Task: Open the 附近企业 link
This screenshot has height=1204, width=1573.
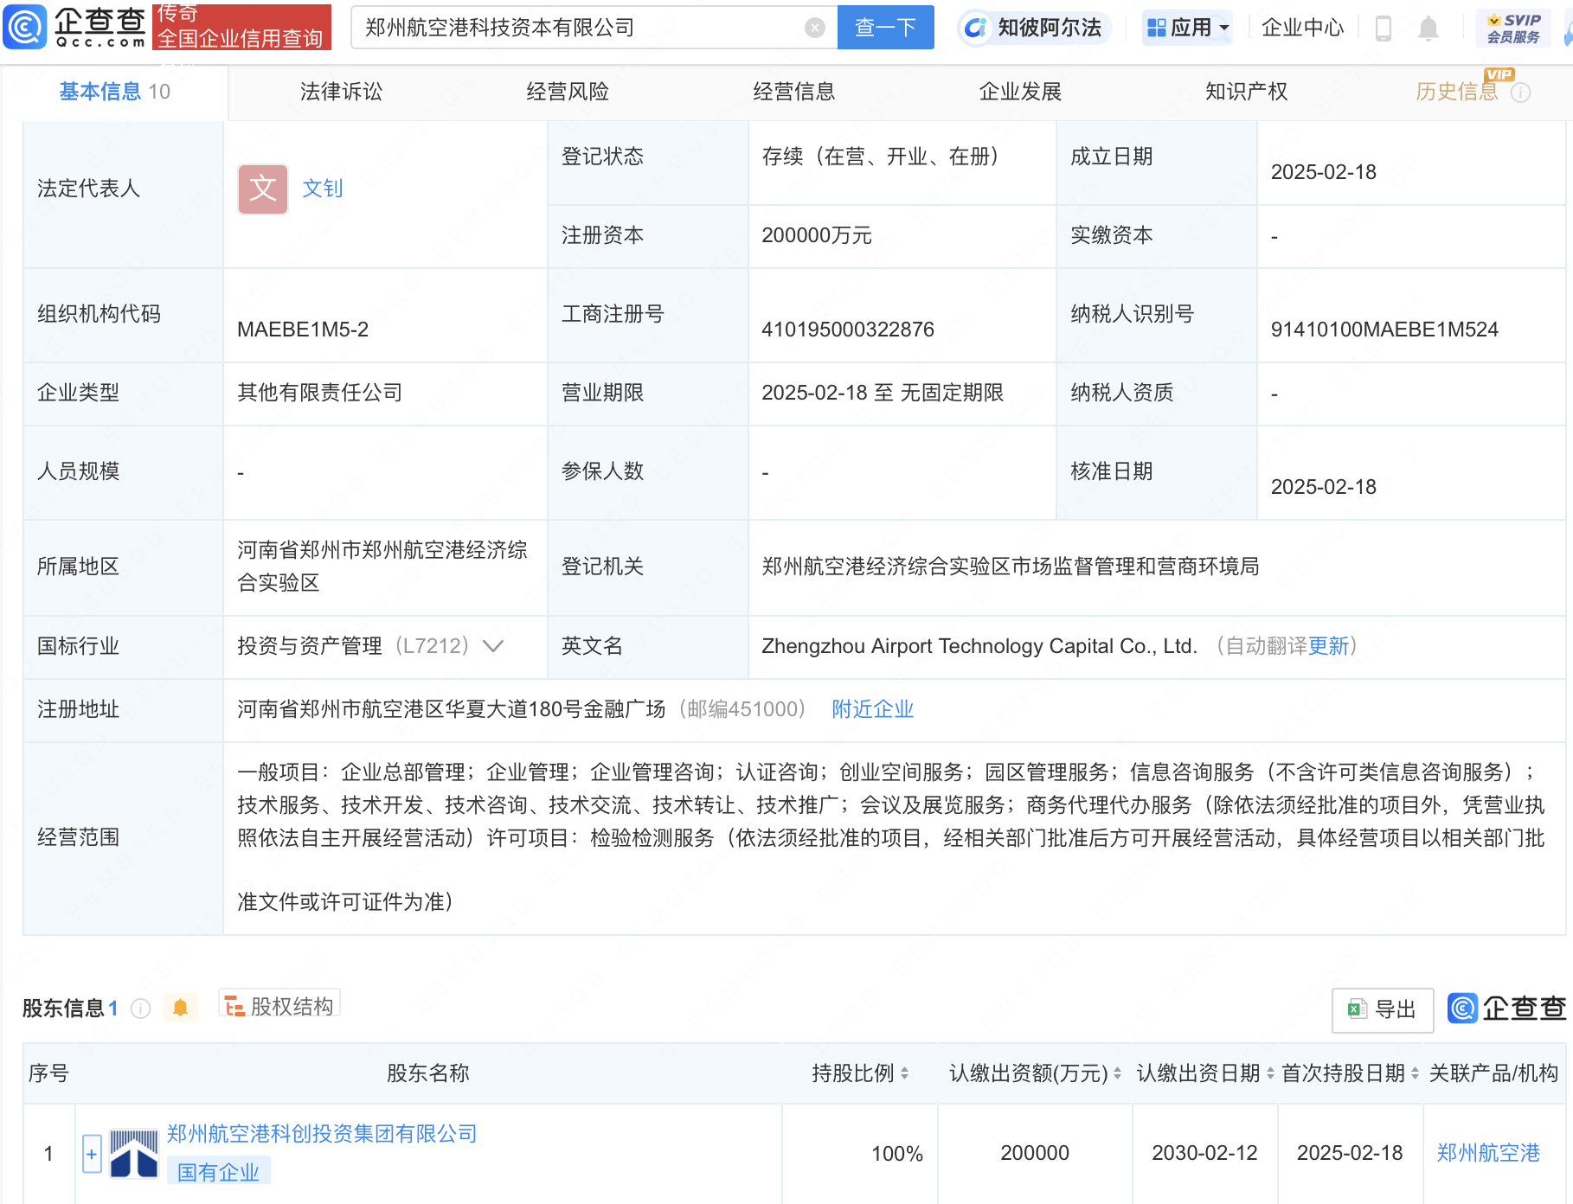Action: [x=871, y=708]
